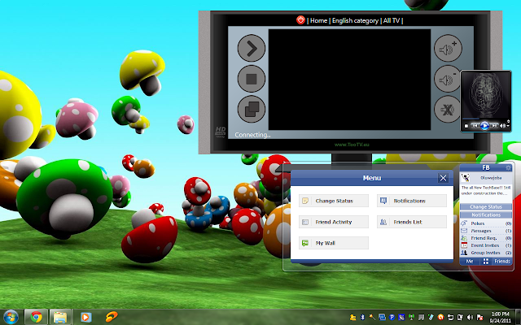Click the Oluwajoba name in FB gadget

tap(491, 178)
